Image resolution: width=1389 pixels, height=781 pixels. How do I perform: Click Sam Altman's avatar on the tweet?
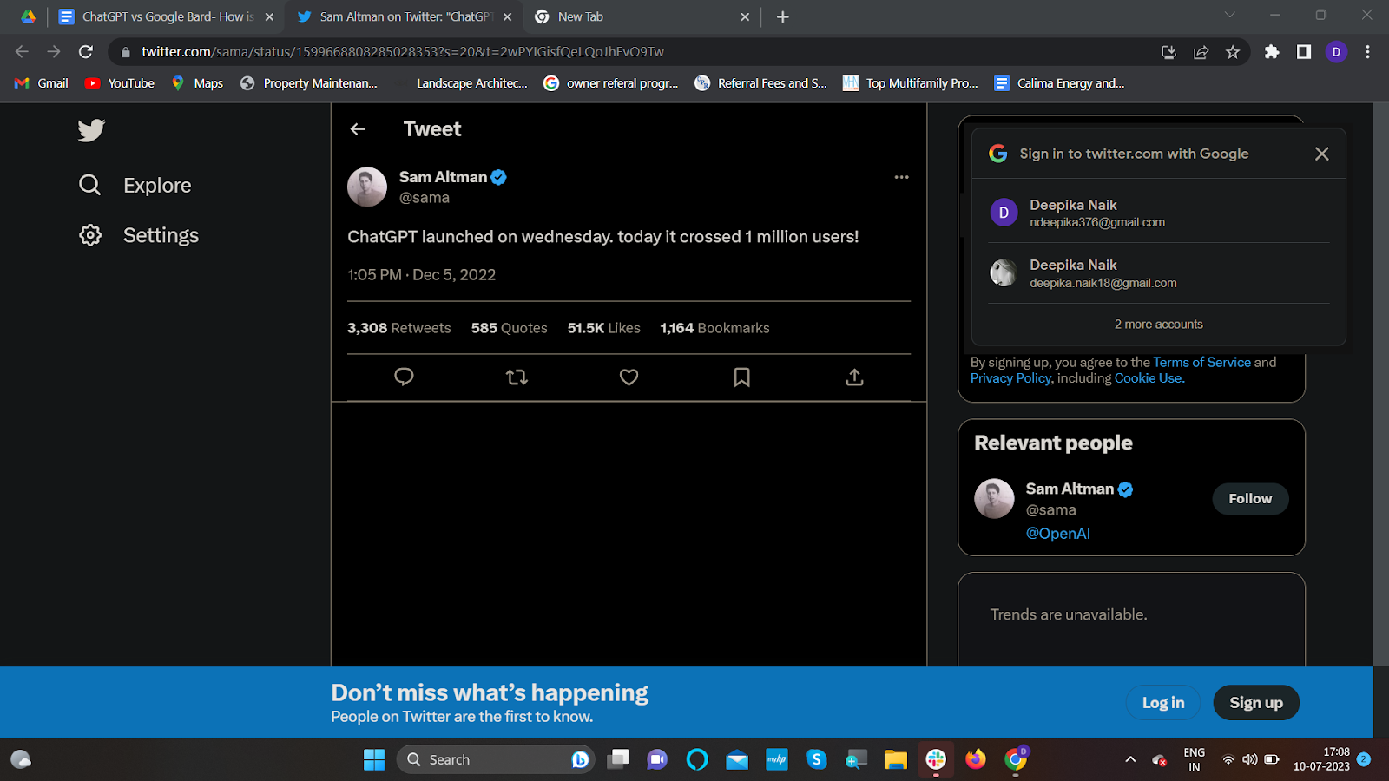tap(367, 187)
